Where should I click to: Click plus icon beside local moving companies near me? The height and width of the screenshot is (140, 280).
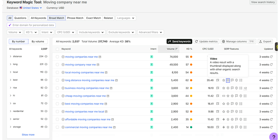point(63,72)
